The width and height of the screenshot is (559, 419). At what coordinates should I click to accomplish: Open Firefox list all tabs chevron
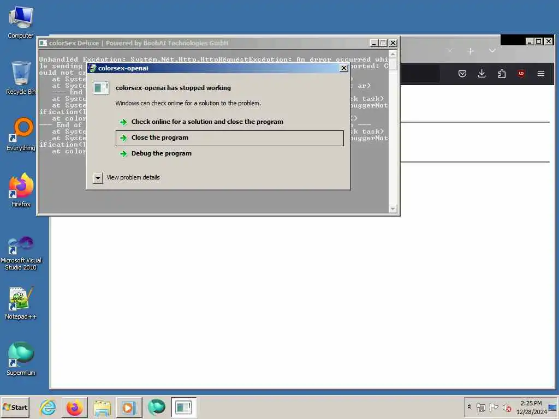click(x=492, y=51)
